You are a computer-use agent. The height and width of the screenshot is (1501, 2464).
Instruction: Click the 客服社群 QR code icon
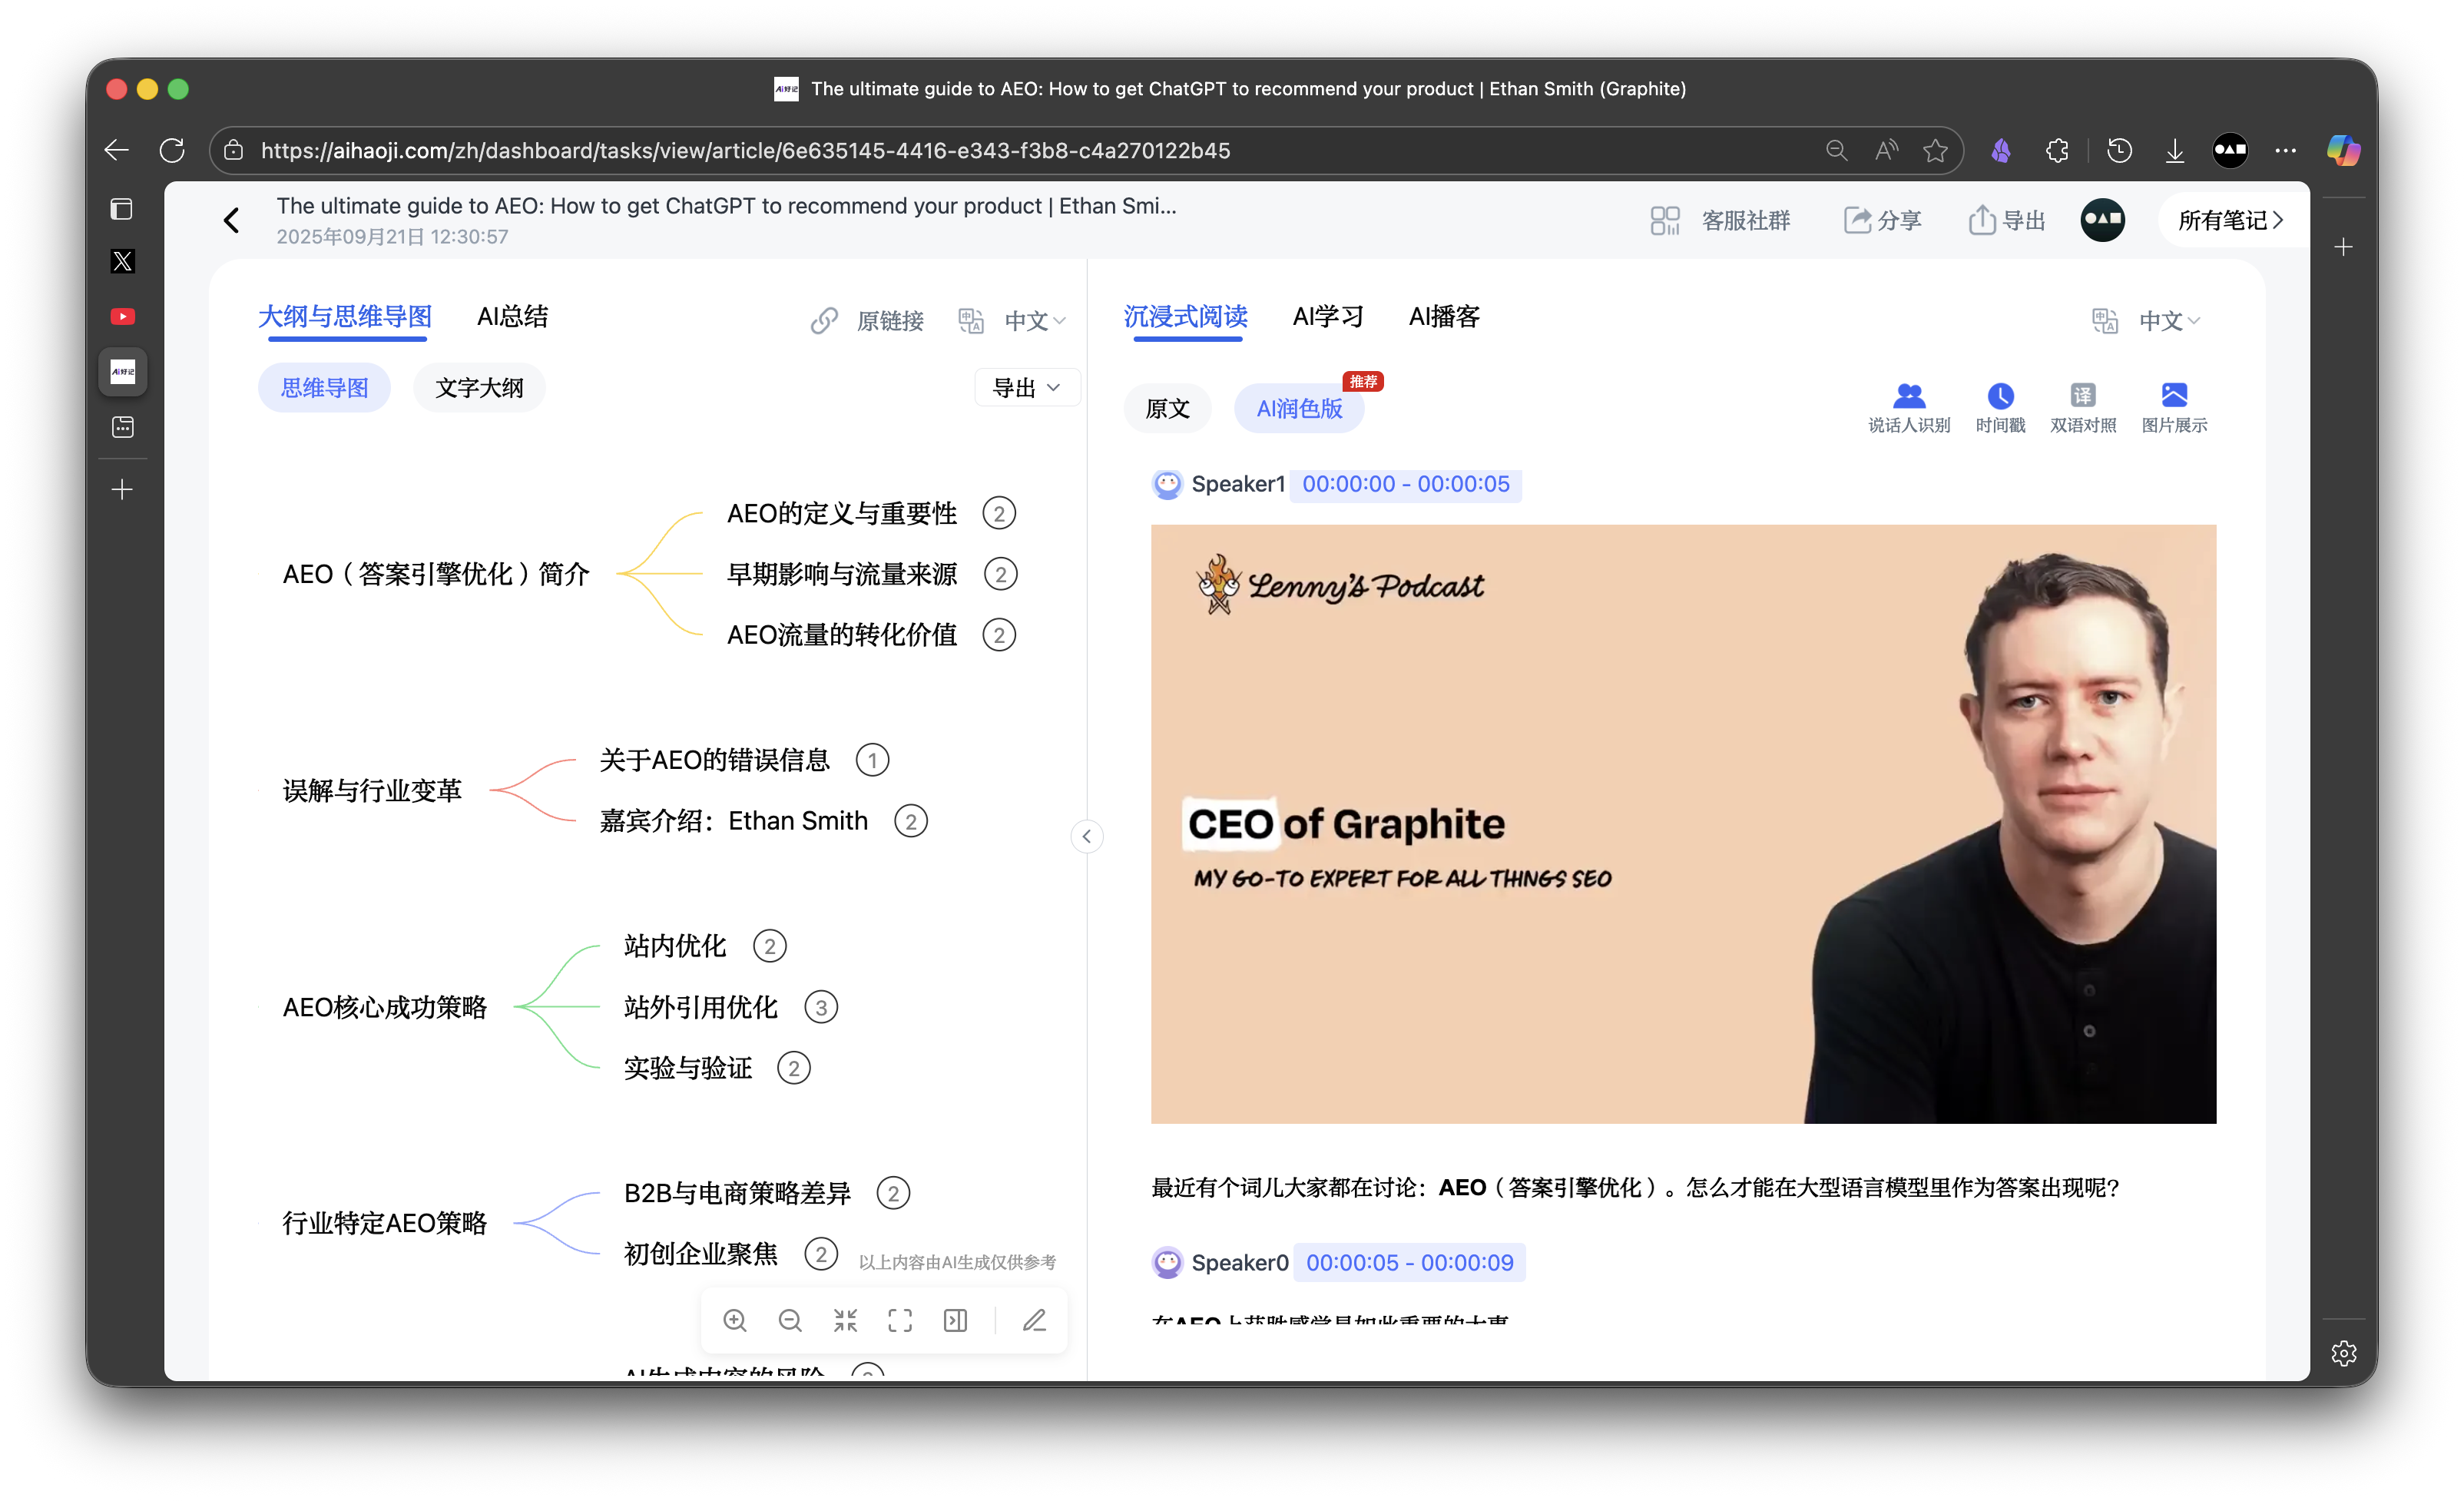pyautogui.click(x=1664, y=220)
